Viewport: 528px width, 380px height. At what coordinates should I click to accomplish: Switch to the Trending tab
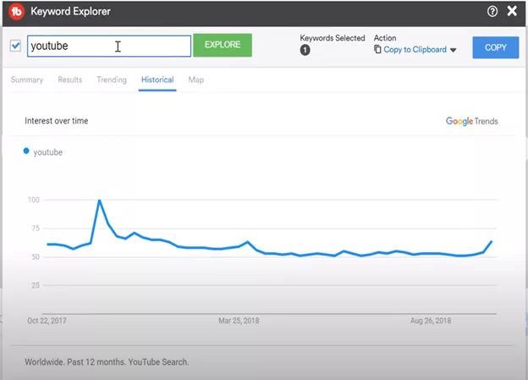[x=112, y=80]
